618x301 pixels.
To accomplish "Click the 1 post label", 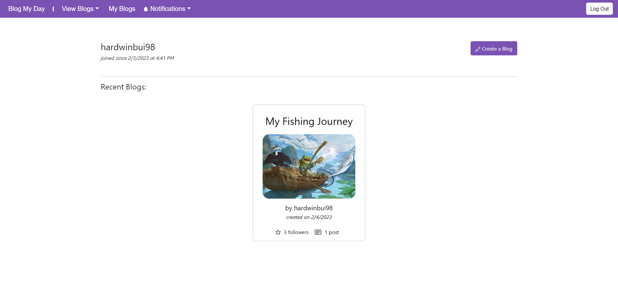I will click(x=332, y=232).
